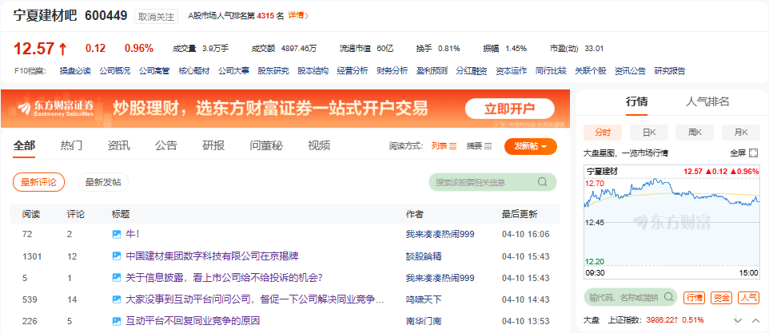This screenshot has height=333, width=769.
Task: Select the 月K chart view
Action: (x=740, y=133)
